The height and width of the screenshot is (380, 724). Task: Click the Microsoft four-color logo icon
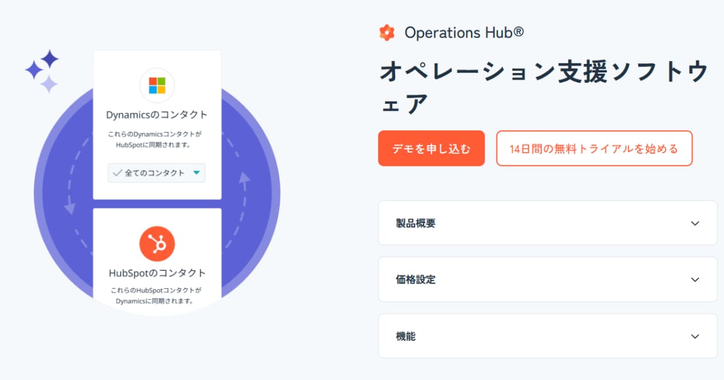pyautogui.click(x=157, y=86)
